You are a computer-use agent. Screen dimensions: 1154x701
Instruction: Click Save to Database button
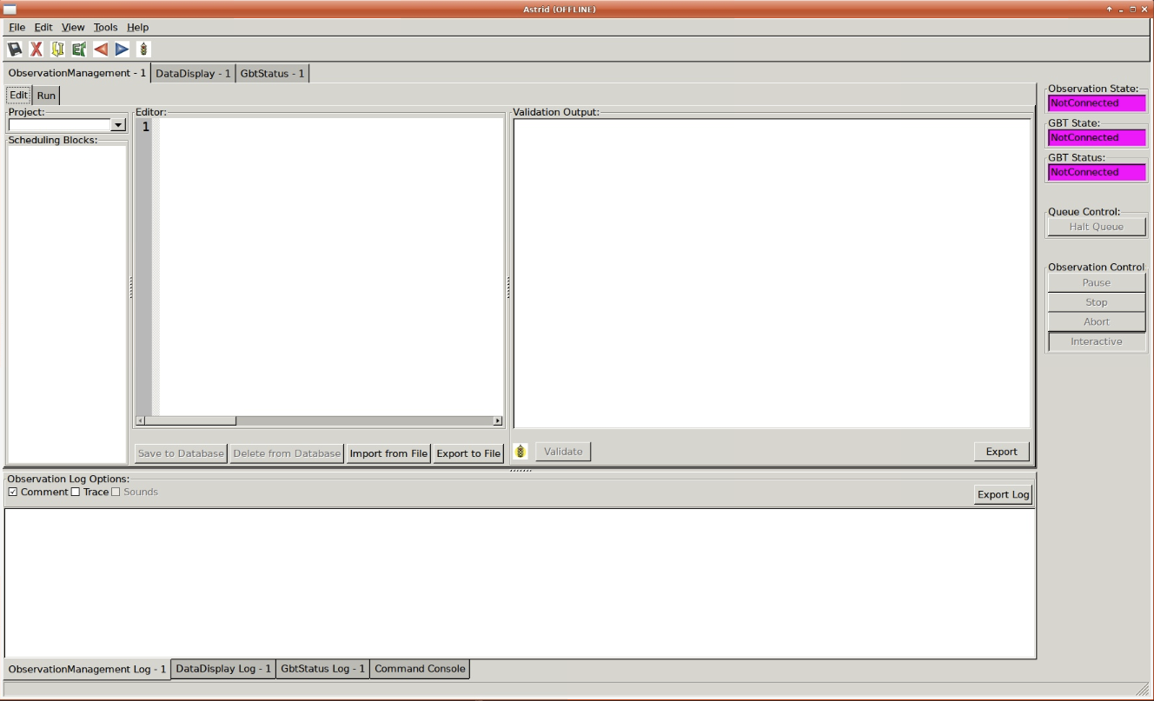pyautogui.click(x=181, y=453)
